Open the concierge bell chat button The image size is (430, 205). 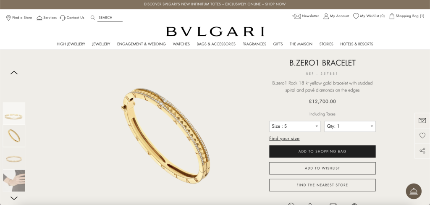[x=414, y=191]
